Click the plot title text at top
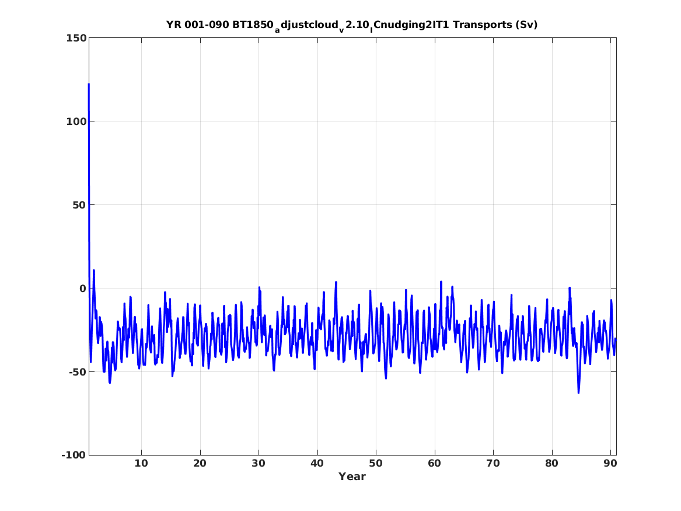 pyautogui.click(x=352, y=26)
